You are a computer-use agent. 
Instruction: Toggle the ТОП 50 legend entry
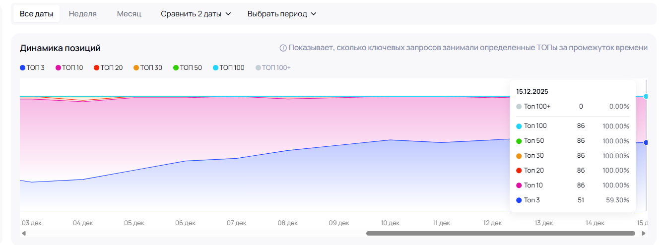[x=188, y=67]
